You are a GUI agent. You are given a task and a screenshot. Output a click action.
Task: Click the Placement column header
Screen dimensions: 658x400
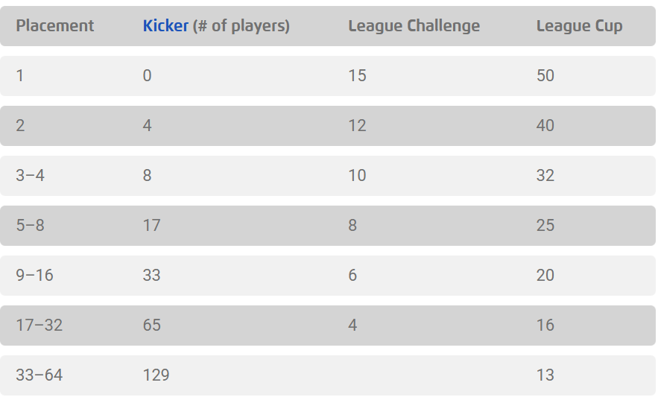coord(54,26)
